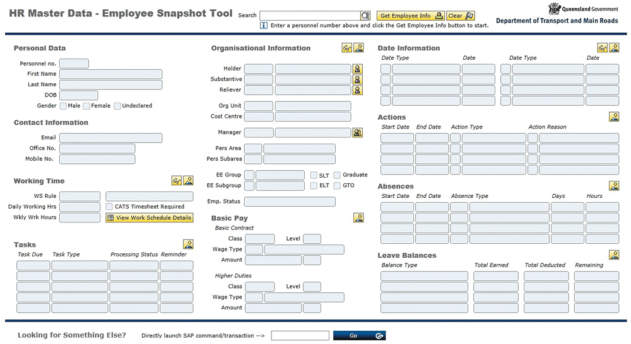Image resolution: width=631 pixels, height=344 pixels.
Task: Click the WS Rule code field
Action: (80, 196)
